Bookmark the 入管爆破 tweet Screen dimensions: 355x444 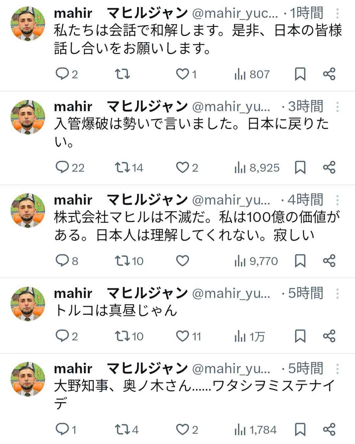[300, 167]
